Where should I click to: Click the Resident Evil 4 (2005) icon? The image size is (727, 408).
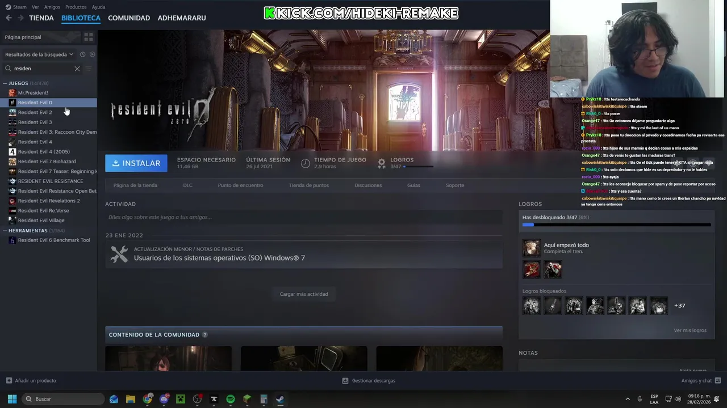[x=12, y=151]
